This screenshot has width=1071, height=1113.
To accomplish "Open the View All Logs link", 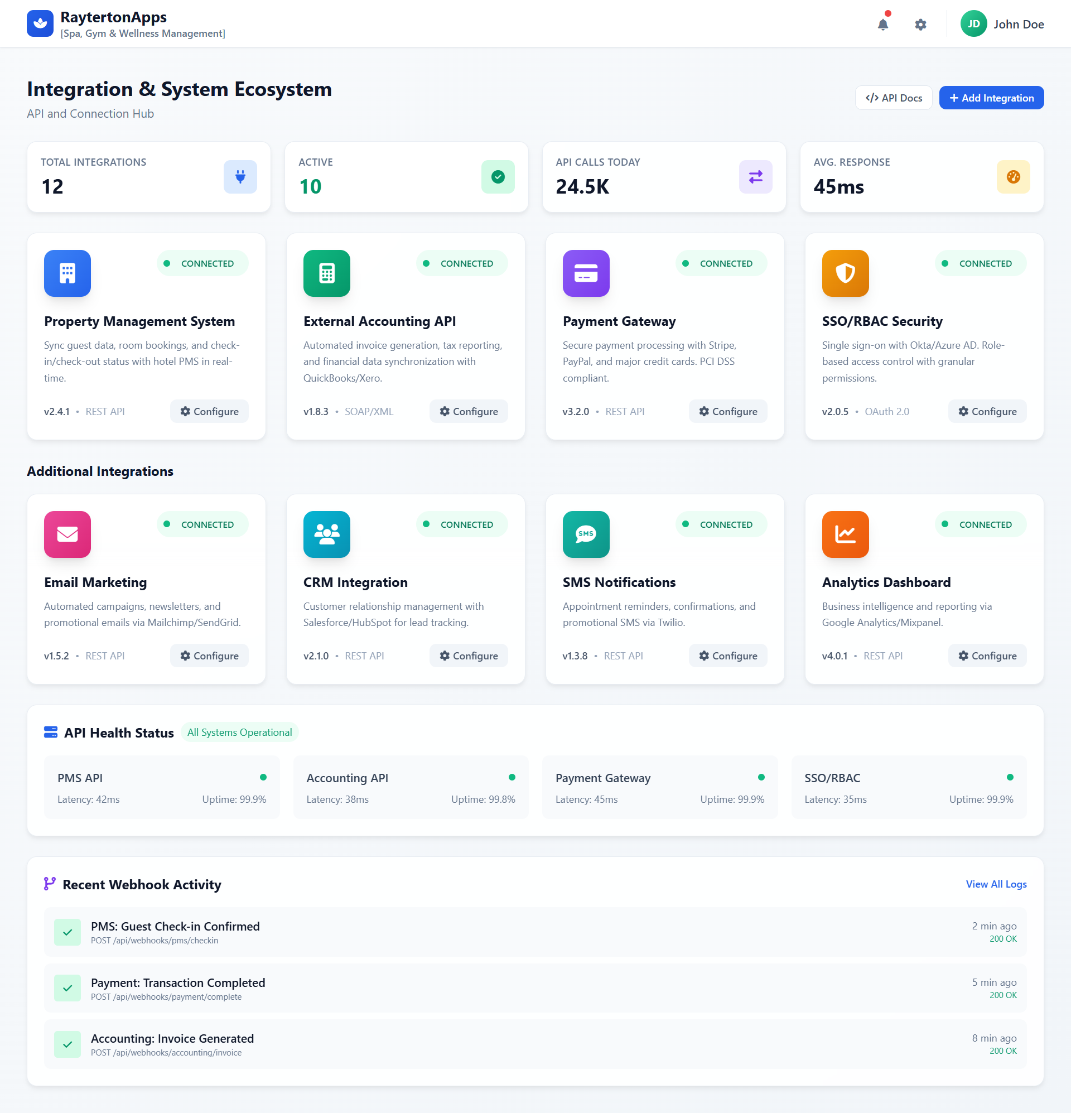I will 996,884.
